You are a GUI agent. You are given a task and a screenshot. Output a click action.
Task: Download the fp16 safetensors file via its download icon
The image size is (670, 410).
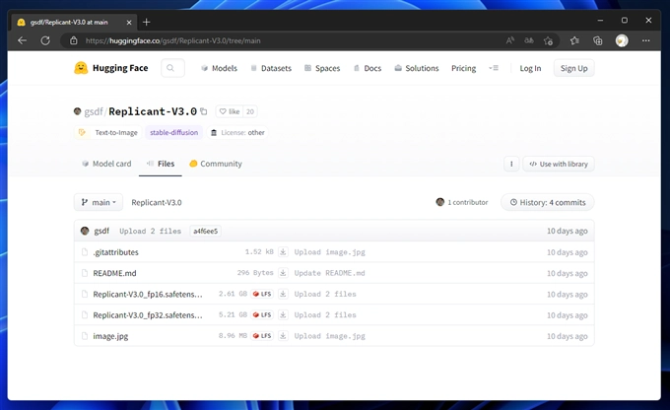tap(283, 294)
